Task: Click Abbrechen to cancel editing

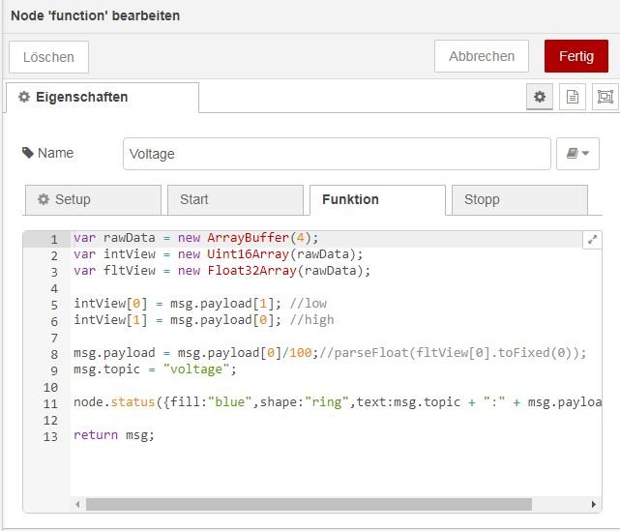Action: tap(482, 56)
